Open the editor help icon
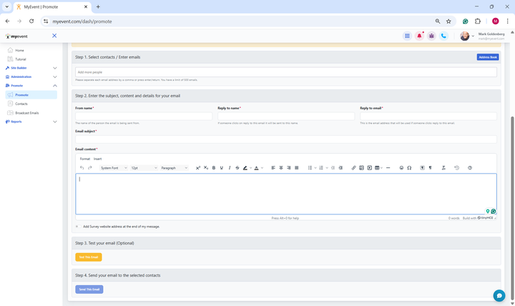Viewport: 515px width, 306px height. coord(470,168)
